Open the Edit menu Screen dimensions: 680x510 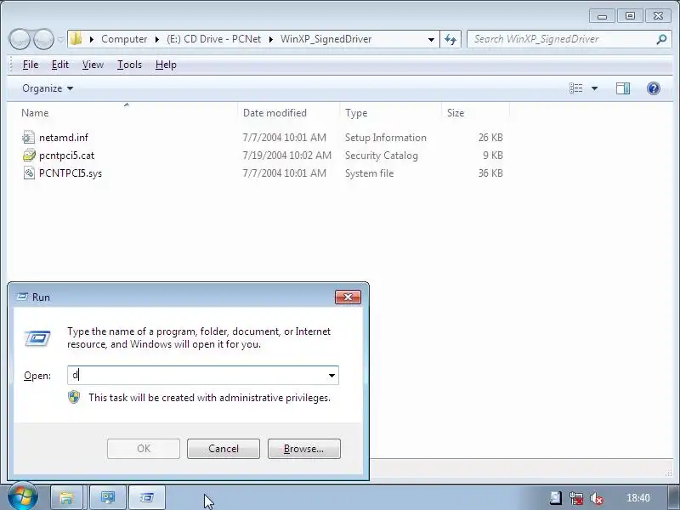click(59, 65)
